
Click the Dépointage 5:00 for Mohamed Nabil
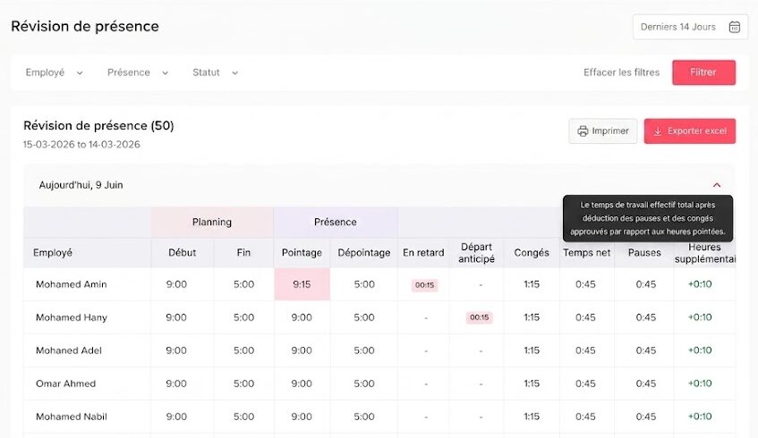tap(364, 417)
